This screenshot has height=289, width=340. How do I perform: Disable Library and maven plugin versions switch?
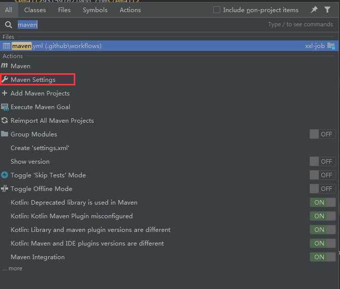pos(322,230)
